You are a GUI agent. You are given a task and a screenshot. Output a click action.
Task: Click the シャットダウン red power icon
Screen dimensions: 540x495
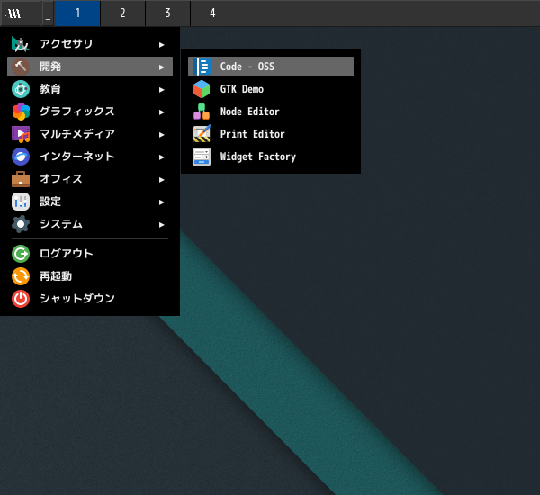[21, 299]
